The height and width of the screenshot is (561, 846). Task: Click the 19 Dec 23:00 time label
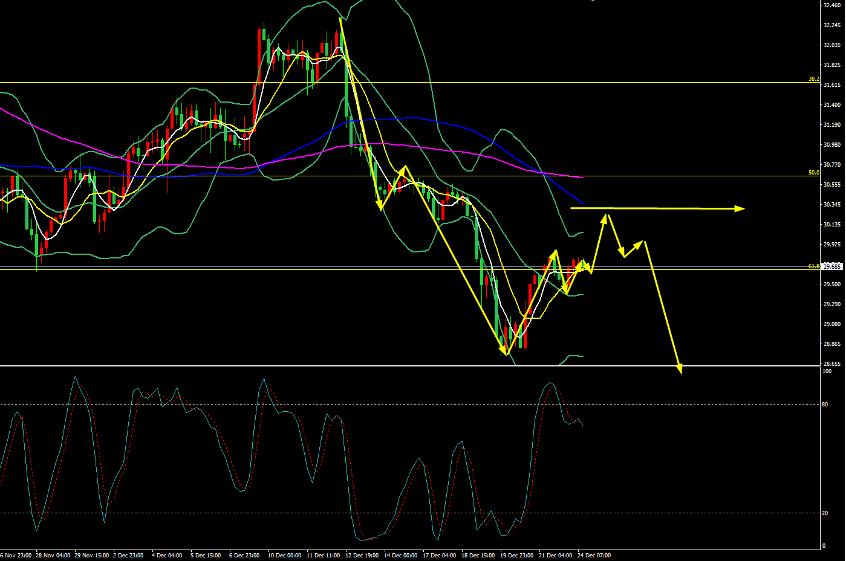click(516, 555)
